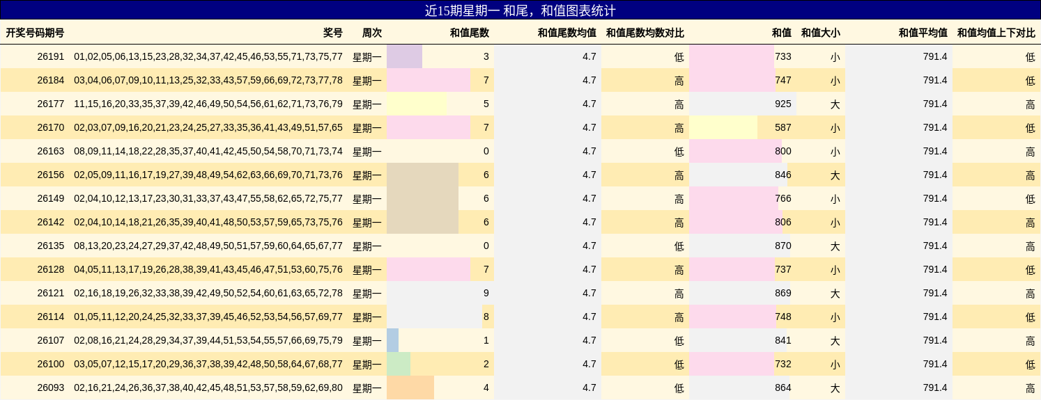Screen dimensions: 1041x400
Task: Click sum value 846 in row 26156
Action: (783, 175)
